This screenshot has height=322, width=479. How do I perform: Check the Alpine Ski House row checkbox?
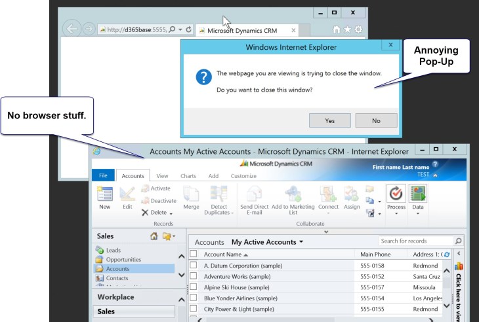(194, 287)
